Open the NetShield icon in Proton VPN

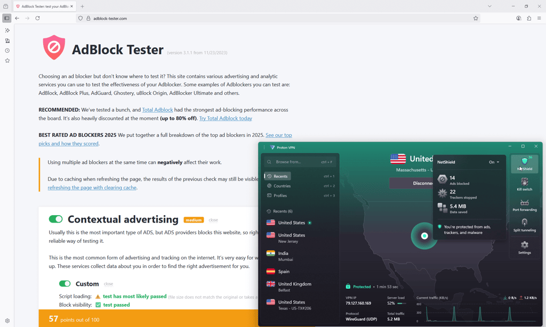pyautogui.click(x=525, y=164)
